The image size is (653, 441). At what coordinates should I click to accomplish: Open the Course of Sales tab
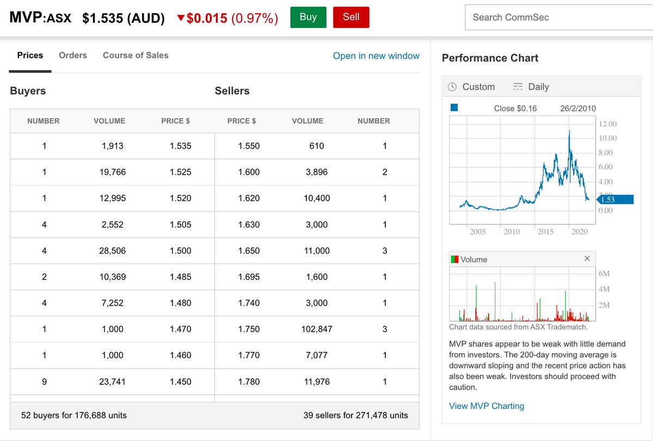(x=135, y=55)
